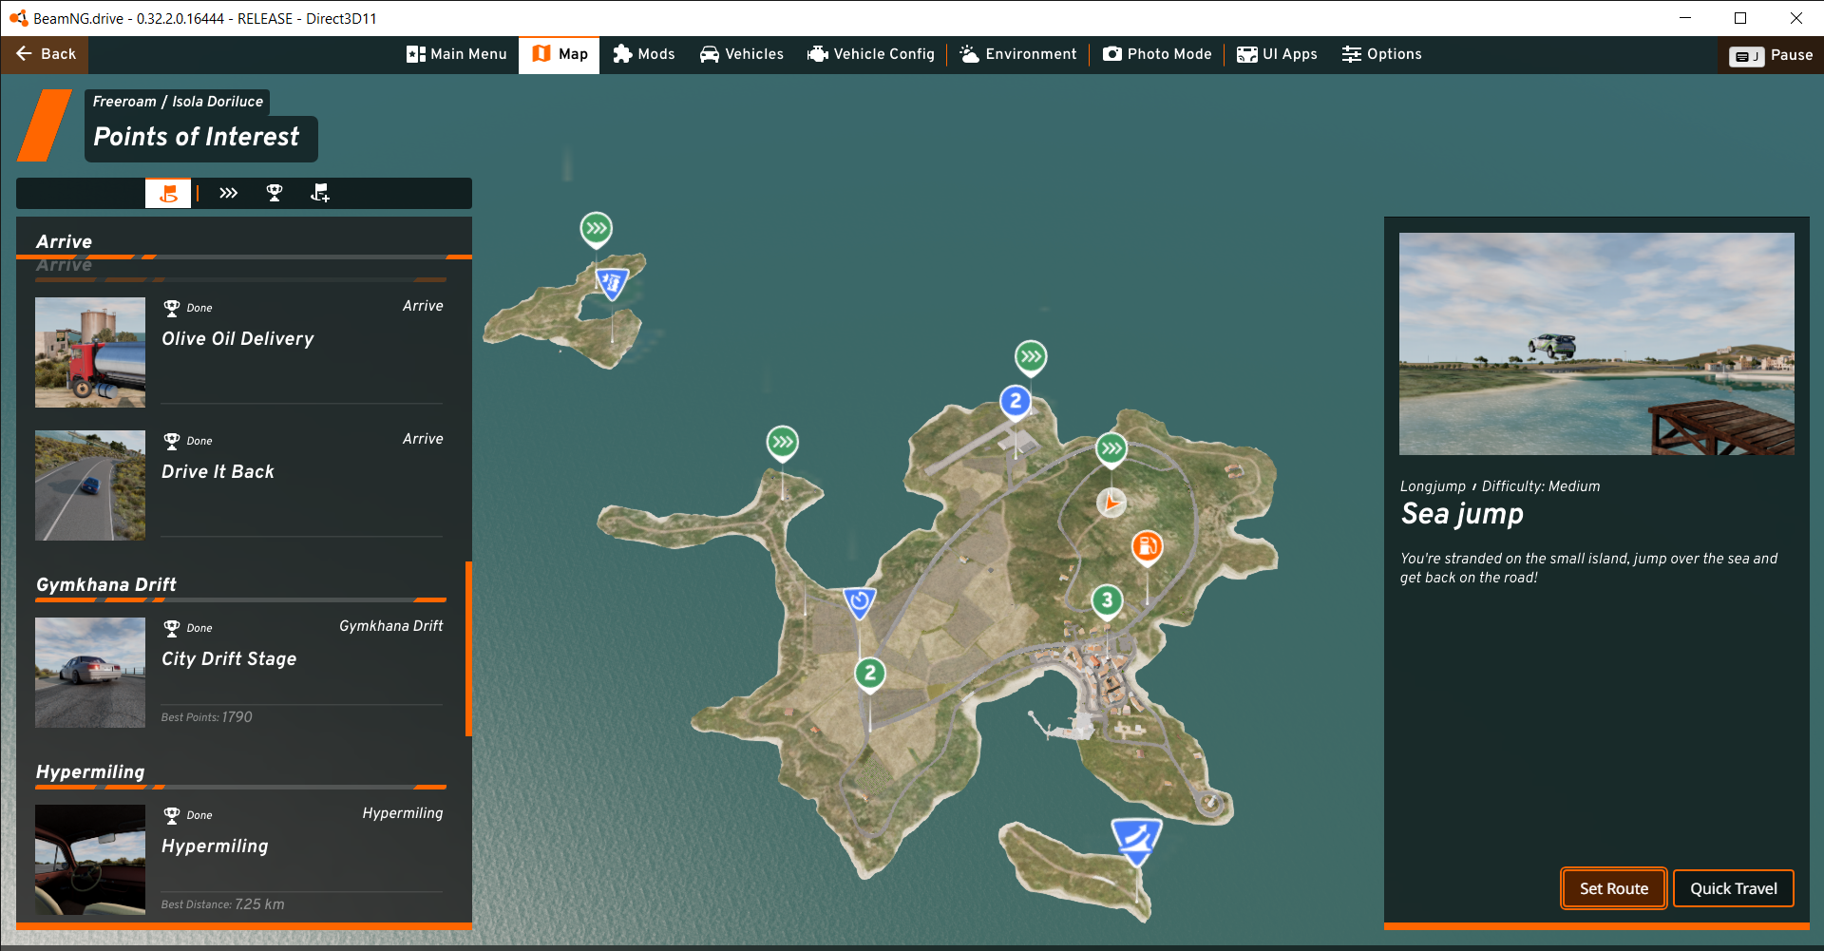
Task: Click the Longjump Difficulty: Medium label
Action: 1500,486
